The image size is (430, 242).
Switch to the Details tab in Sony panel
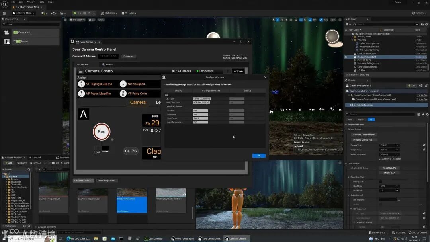pos(107,64)
